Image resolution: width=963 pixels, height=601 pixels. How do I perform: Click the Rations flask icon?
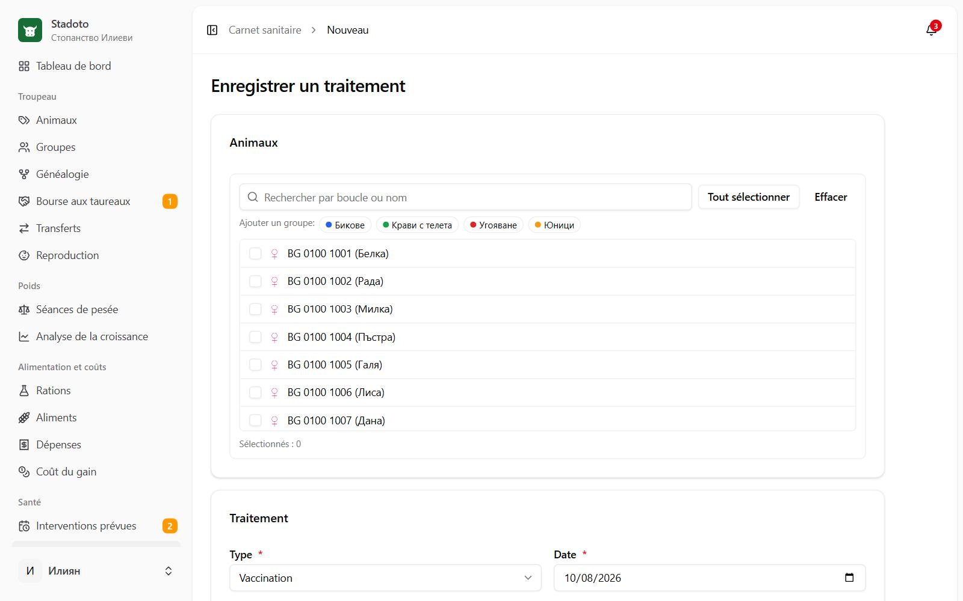point(24,391)
